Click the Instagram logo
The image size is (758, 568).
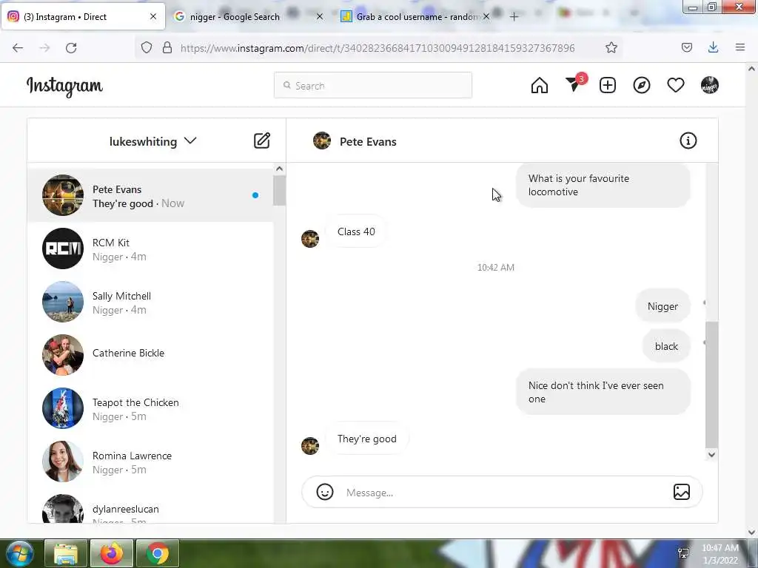(x=64, y=86)
